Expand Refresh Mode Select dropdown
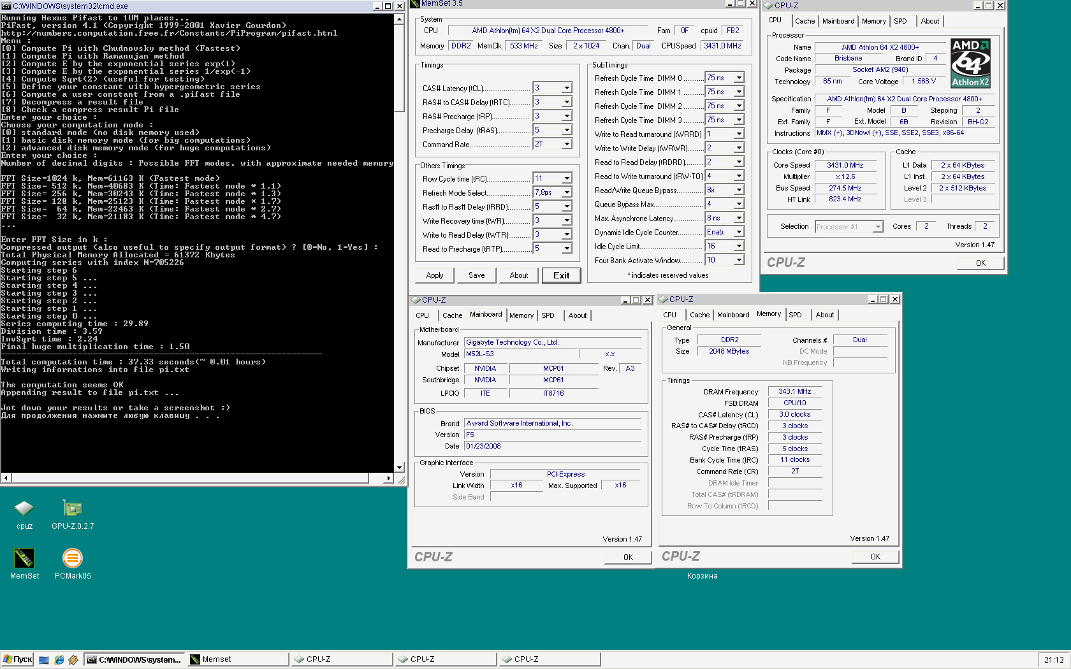Screen dimensions: 1071x669 pyautogui.click(x=566, y=192)
